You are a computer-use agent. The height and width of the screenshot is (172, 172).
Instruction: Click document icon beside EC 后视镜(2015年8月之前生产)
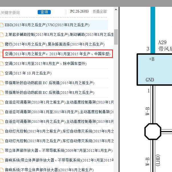point(2,83)
